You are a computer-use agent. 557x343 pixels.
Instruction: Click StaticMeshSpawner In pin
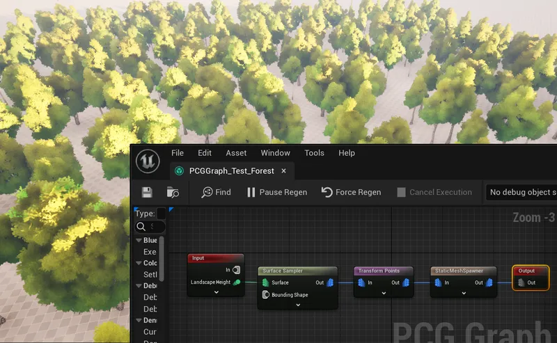[x=438, y=282]
